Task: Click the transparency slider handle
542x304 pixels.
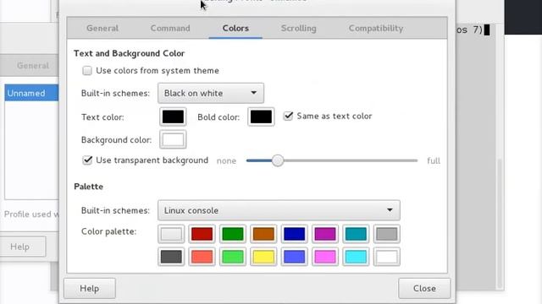Action: click(x=277, y=160)
